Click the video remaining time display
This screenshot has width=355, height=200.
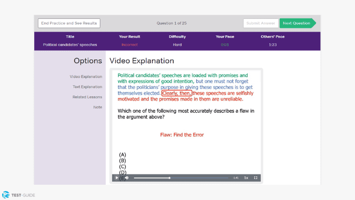tap(236, 178)
